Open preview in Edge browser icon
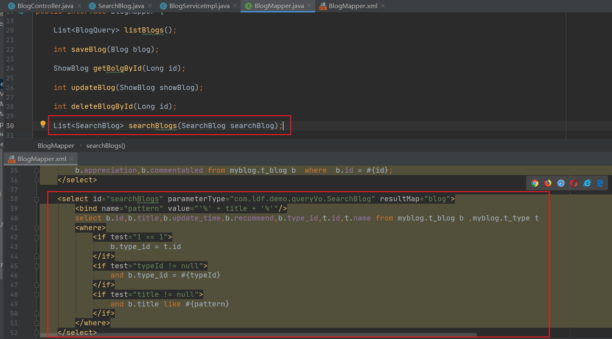This screenshot has width=612, height=339. click(x=600, y=183)
